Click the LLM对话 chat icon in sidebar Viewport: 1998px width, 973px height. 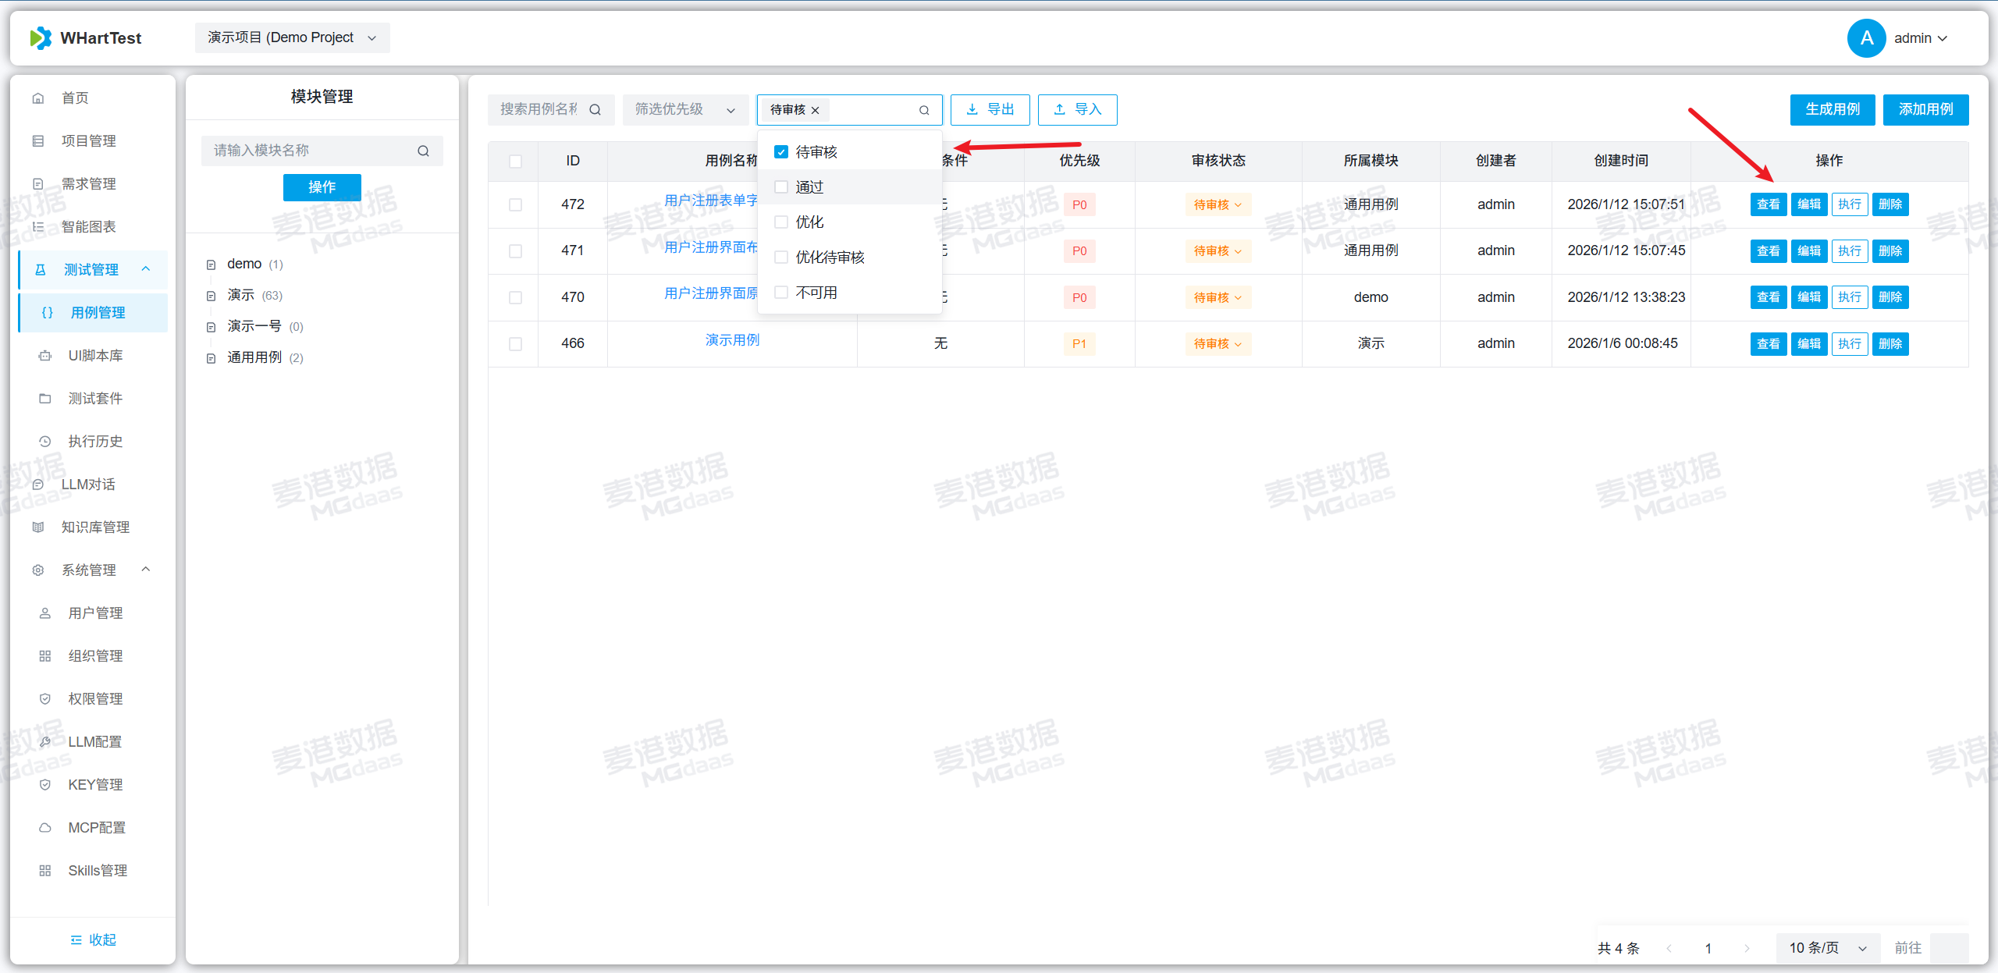coord(38,485)
